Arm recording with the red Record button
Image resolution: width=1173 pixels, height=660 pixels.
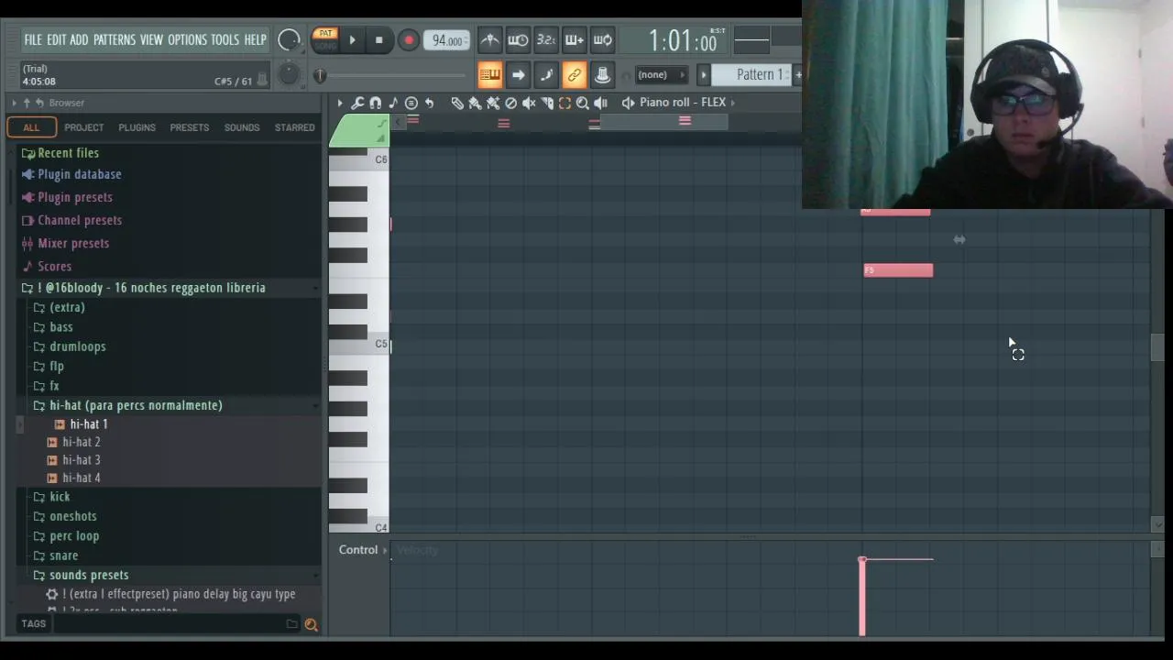pos(409,40)
